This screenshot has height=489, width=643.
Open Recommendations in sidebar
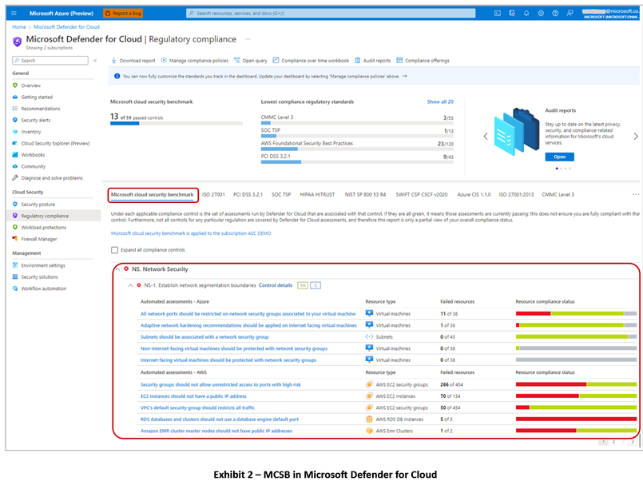pyautogui.click(x=40, y=109)
